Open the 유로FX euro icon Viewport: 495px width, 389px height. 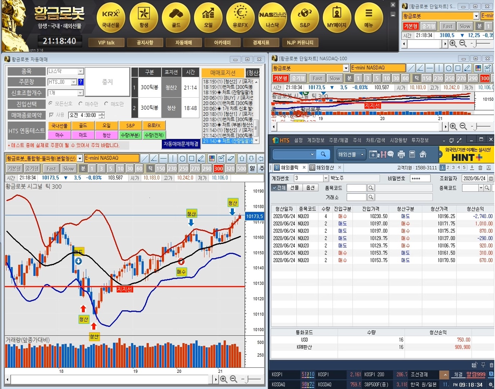point(240,18)
